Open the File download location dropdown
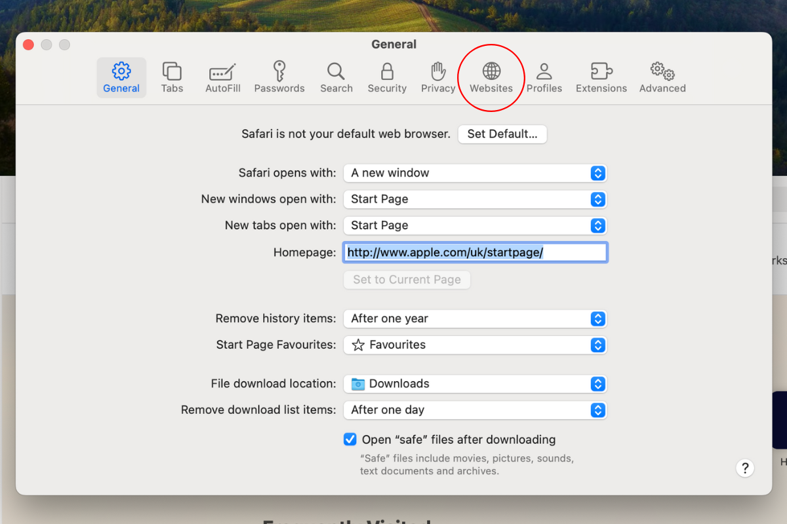787x524 pixels. [475, 384]
